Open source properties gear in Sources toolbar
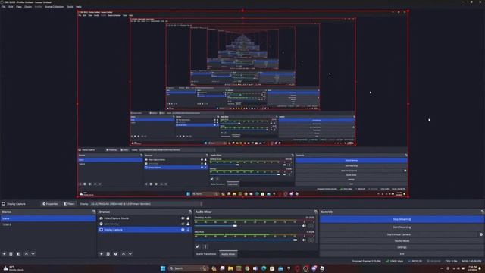 pyautogui.click(x=116, y=254)
